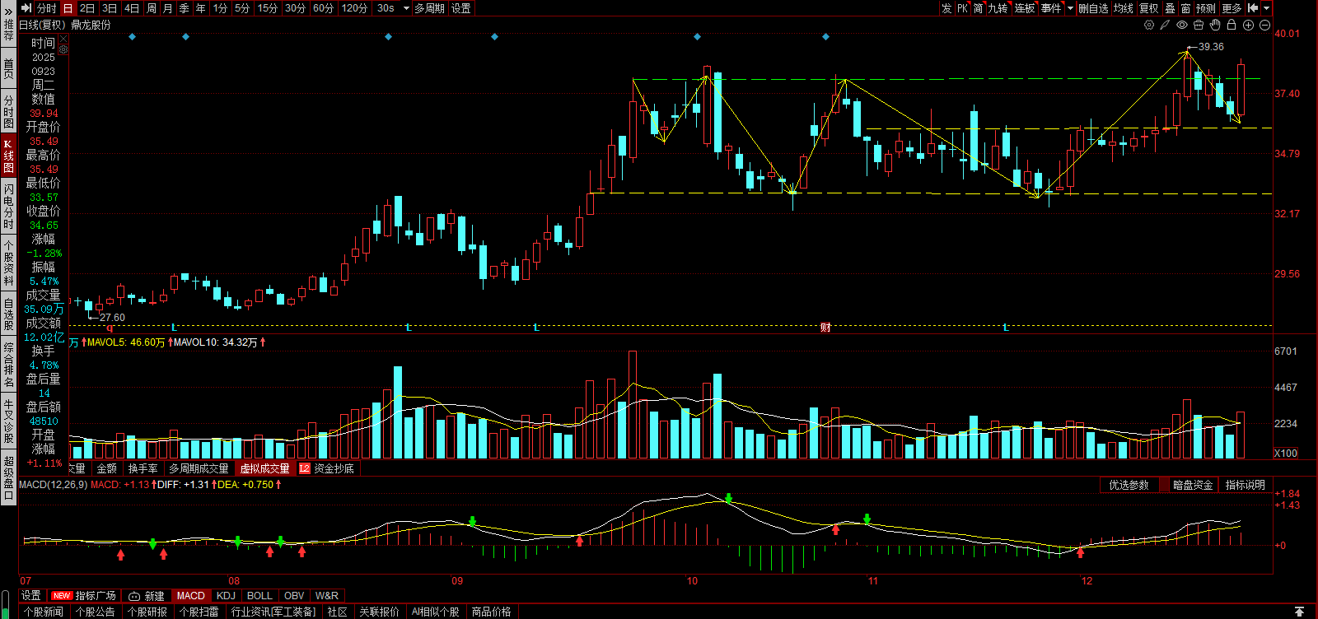Switch to the 分时 period tab

47,8
